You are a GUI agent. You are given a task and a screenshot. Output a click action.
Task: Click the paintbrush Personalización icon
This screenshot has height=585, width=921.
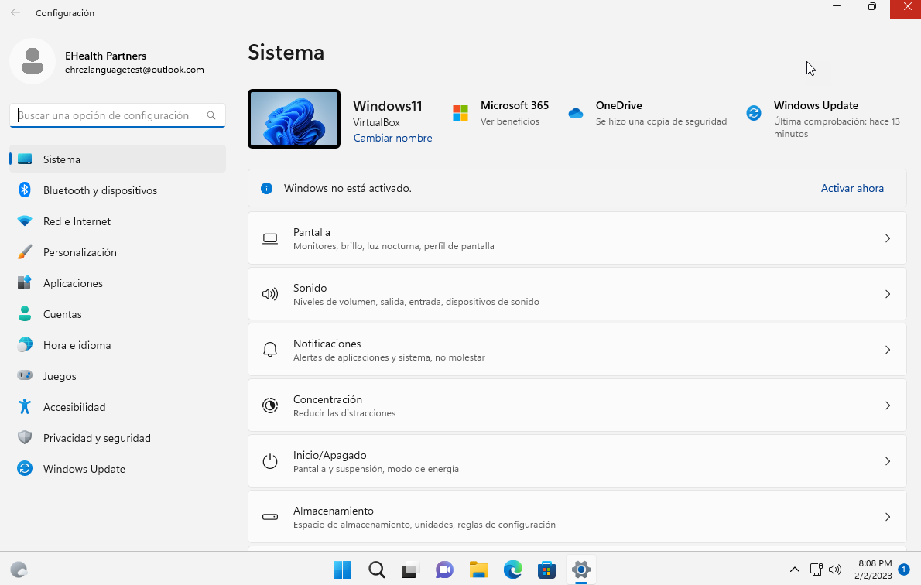[25, 252]
